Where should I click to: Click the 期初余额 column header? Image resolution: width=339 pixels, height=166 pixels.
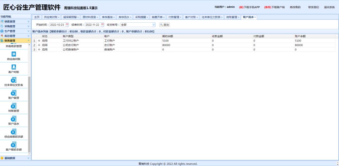tap(186, 36)
